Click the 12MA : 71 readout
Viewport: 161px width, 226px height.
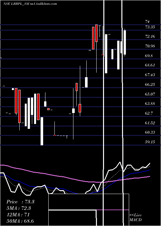[18, 214]
